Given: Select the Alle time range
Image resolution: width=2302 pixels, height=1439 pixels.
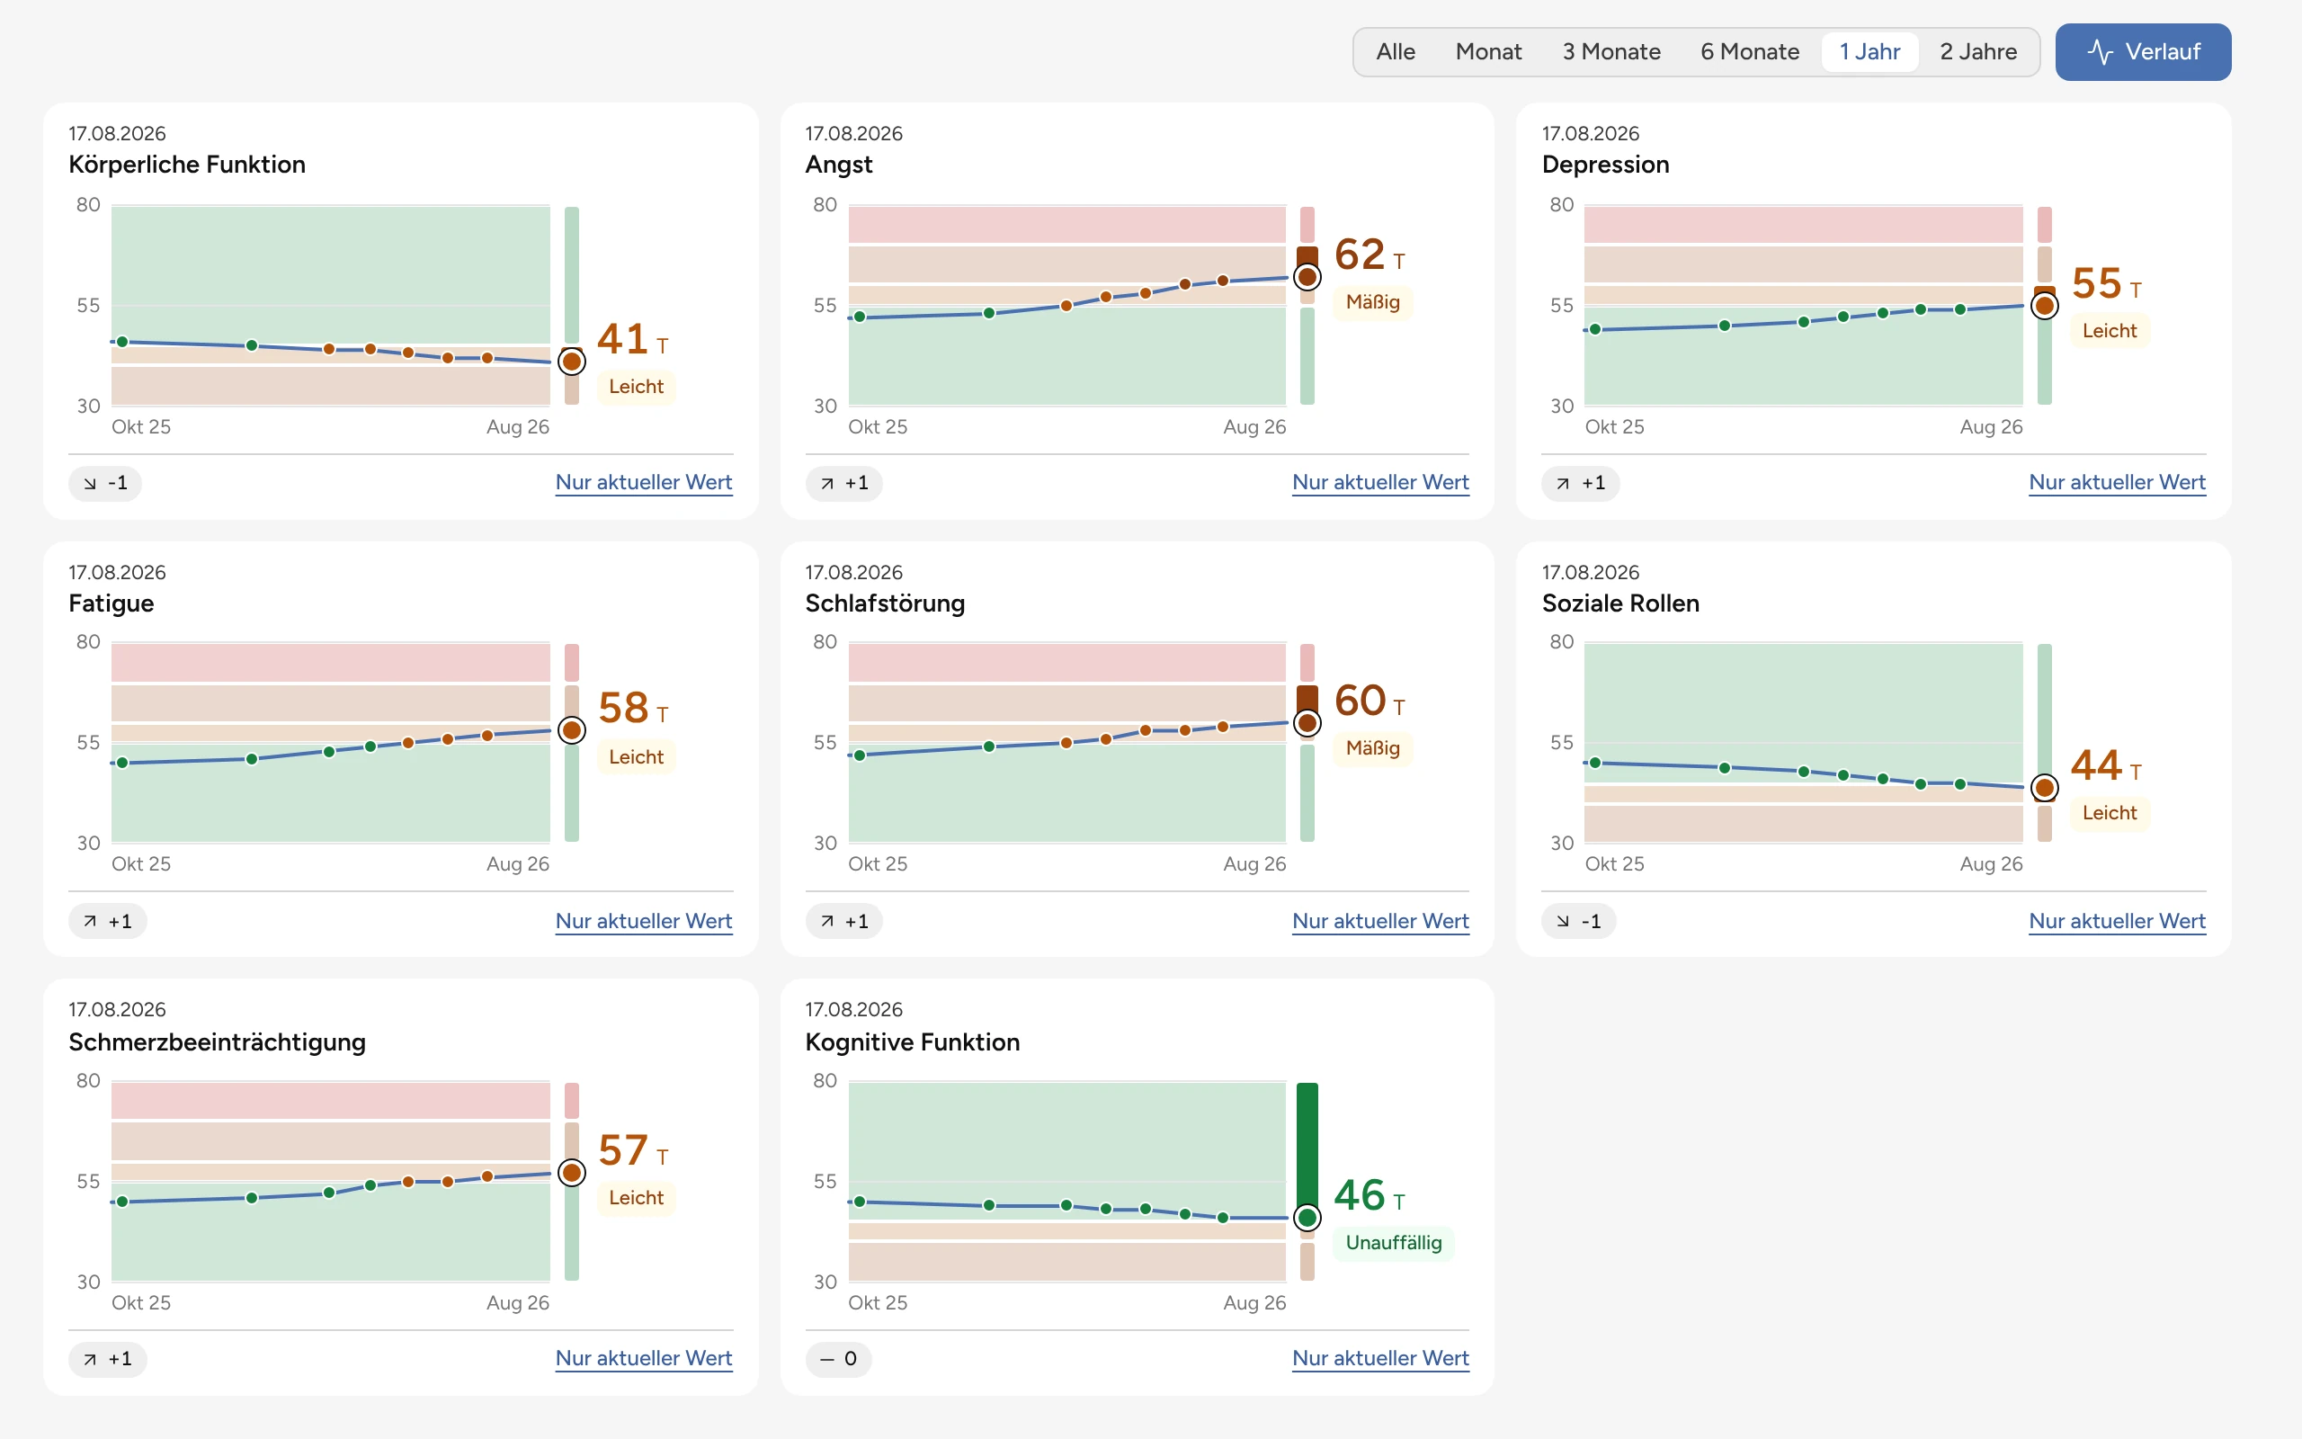Looking at the screenshot, I should (x=1396, y=51).
